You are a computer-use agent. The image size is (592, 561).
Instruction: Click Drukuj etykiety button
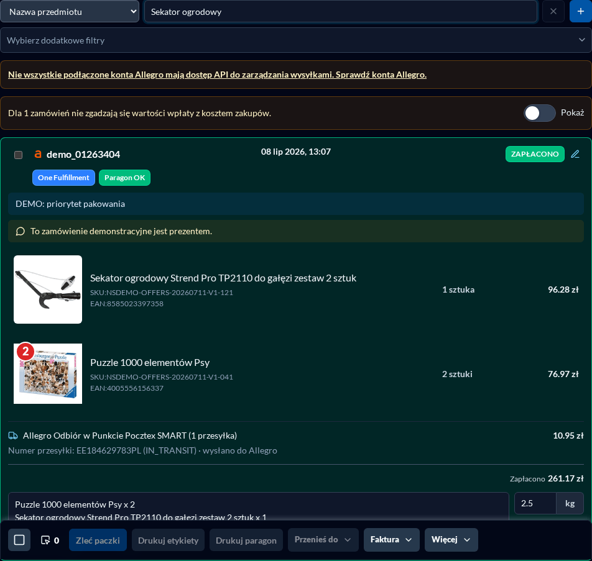point(168,540)
